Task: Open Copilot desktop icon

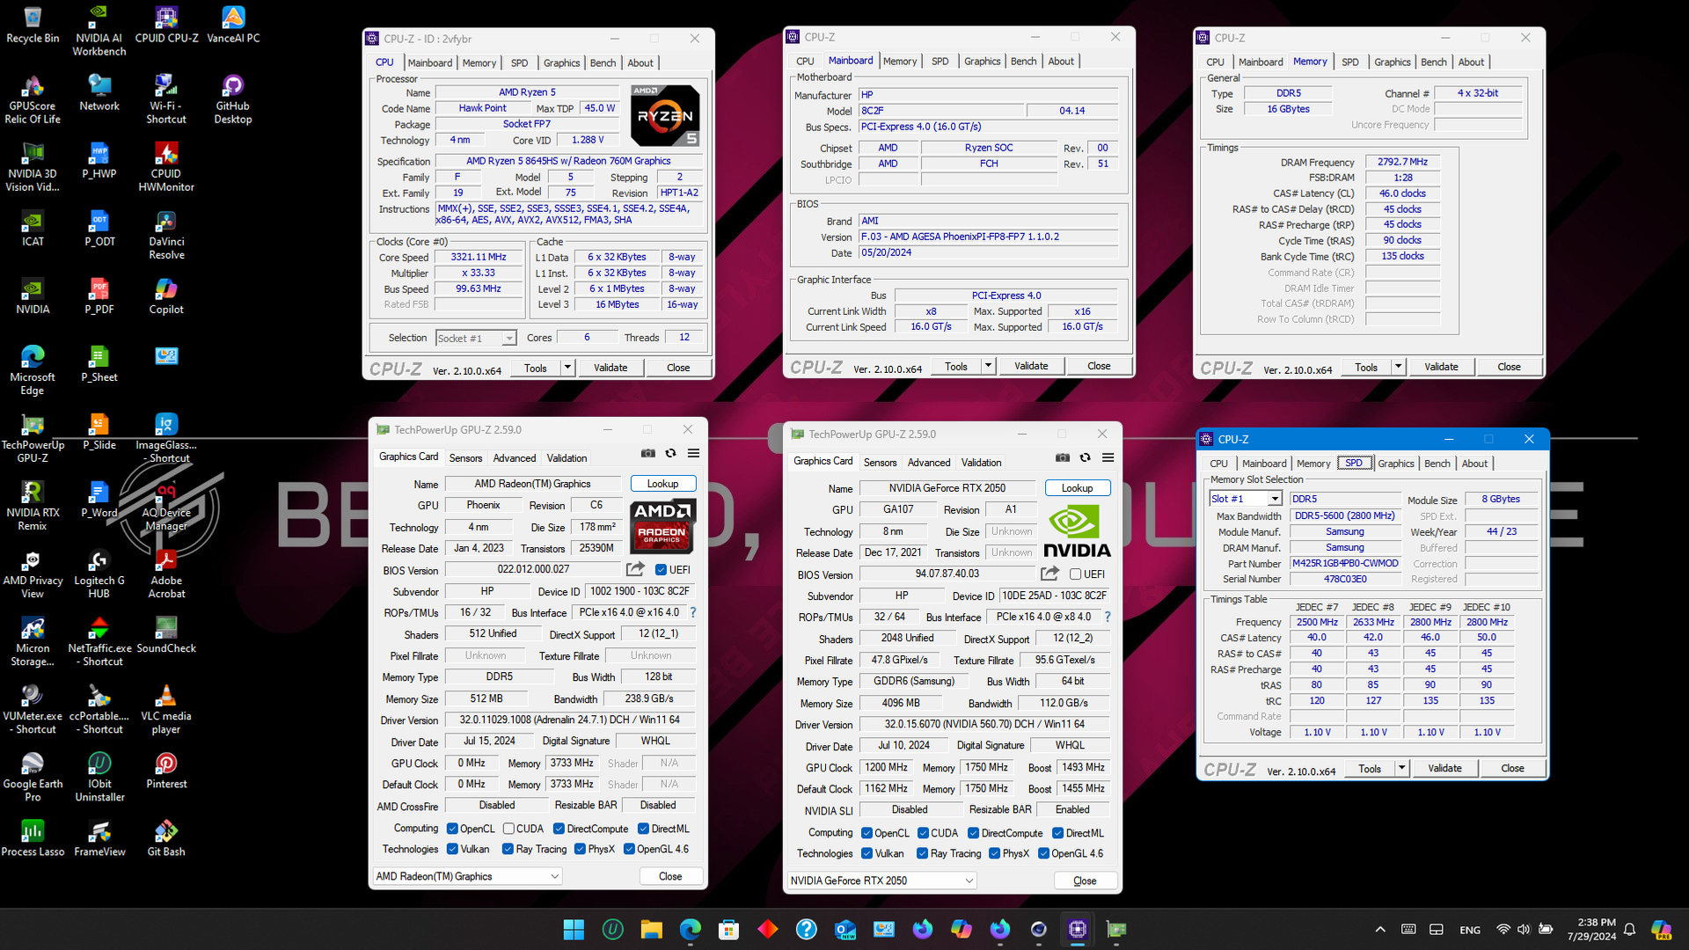Action: [166, 296]
